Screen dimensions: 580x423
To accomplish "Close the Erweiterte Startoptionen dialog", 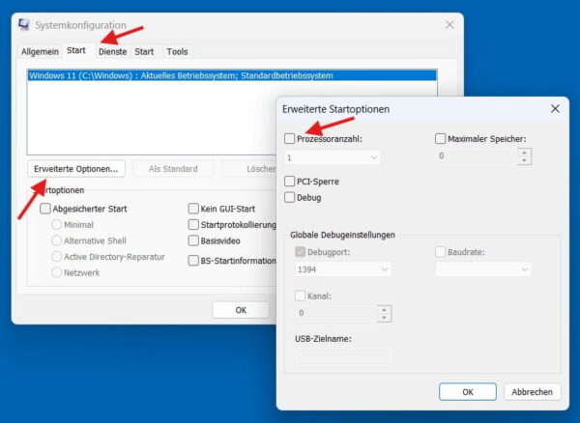I will pyautogui.click(x=555, y=108).
